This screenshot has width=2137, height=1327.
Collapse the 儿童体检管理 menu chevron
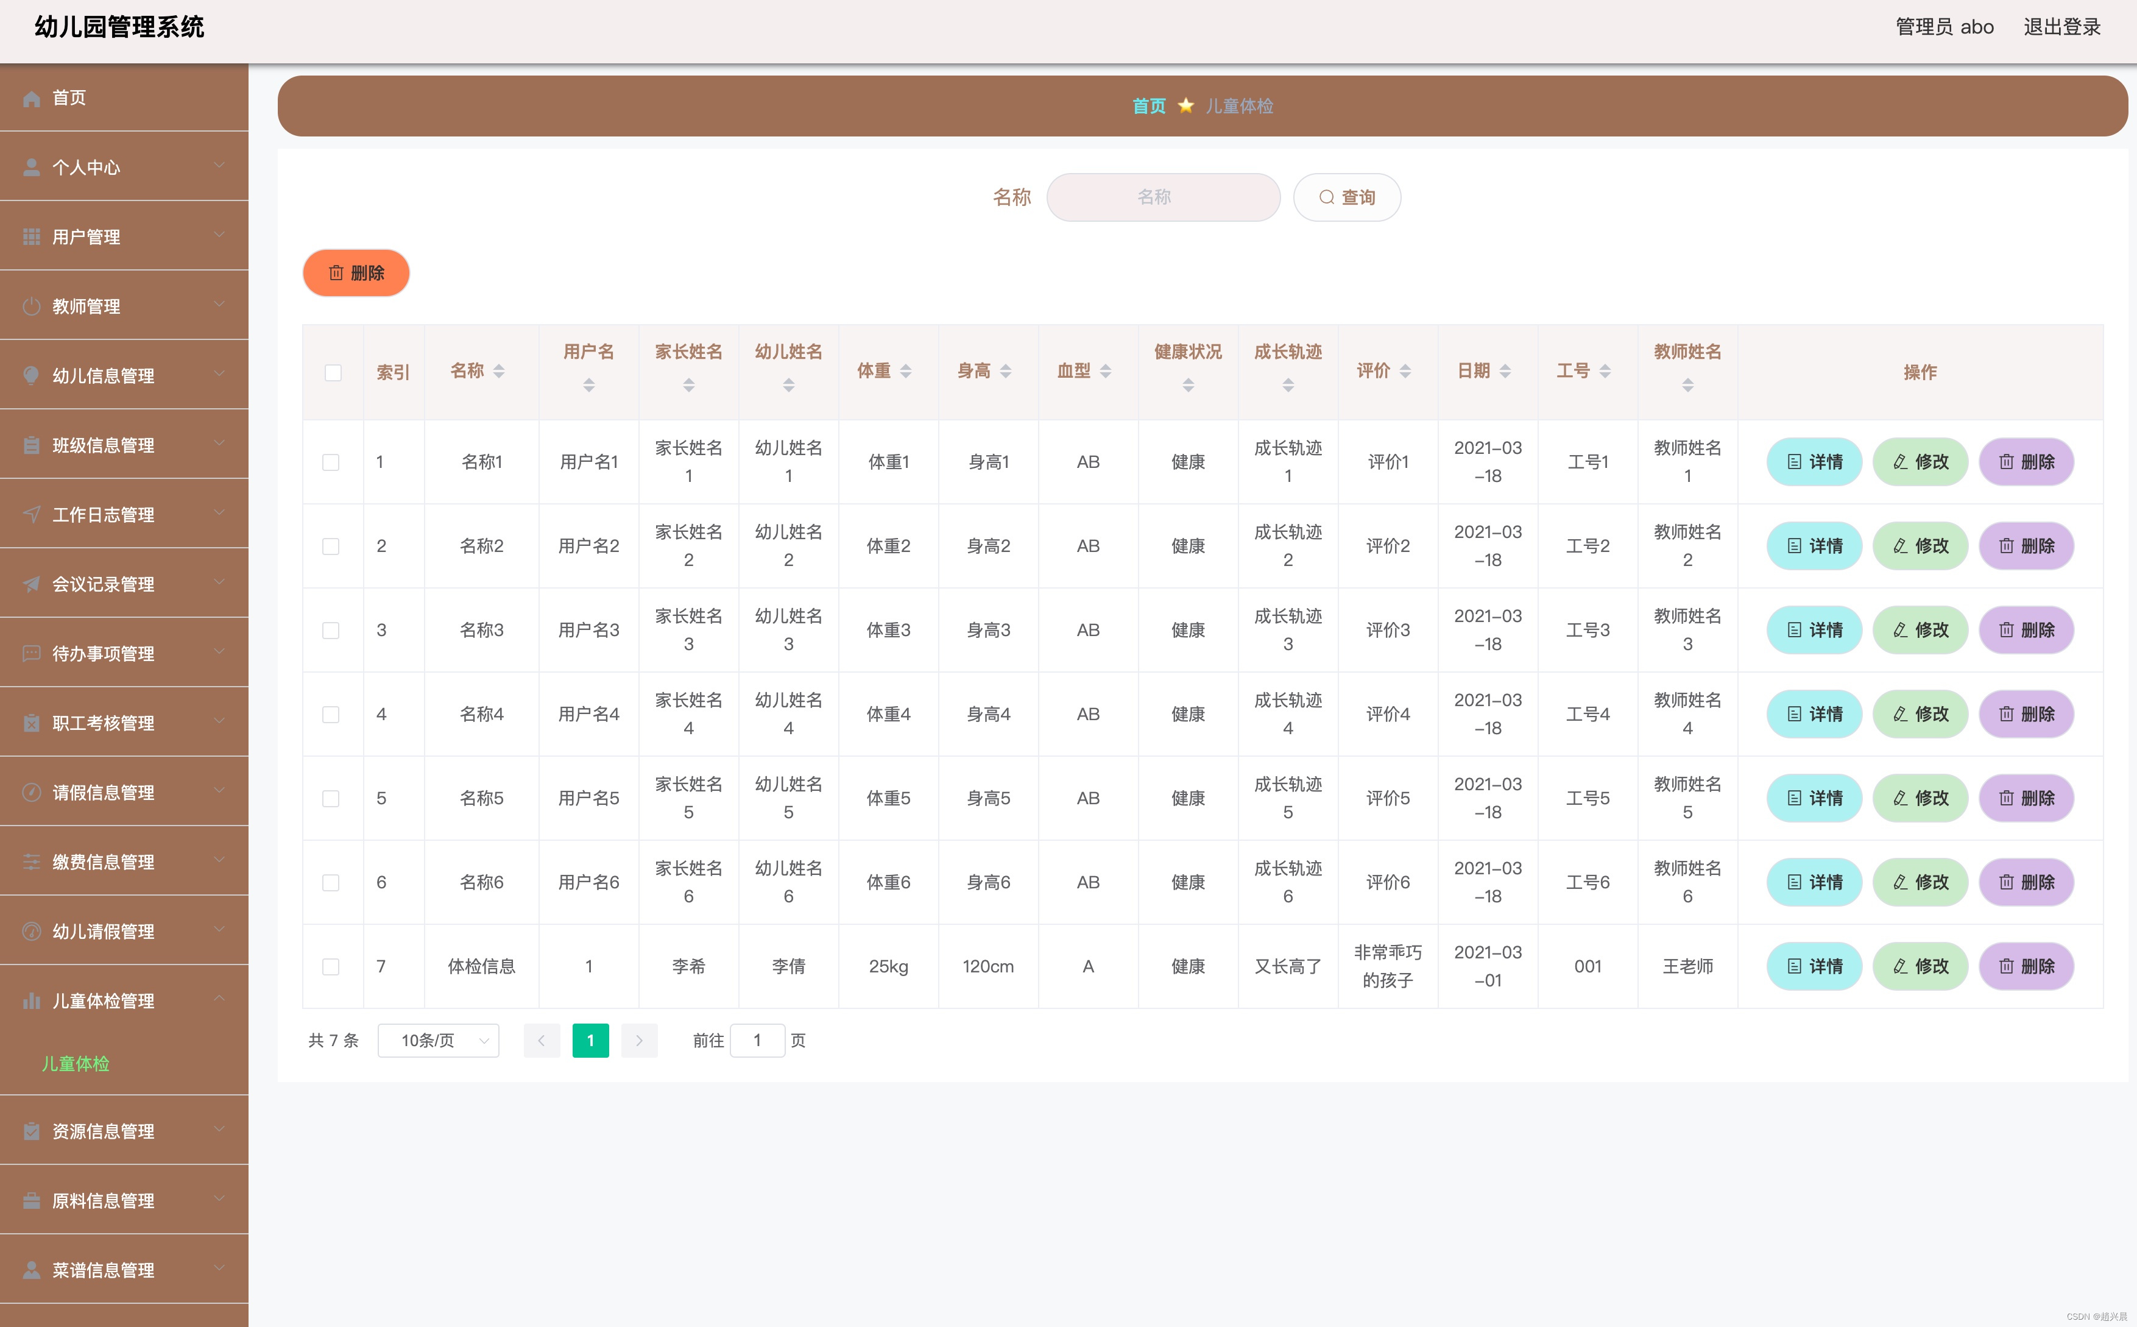coord(219,999)
